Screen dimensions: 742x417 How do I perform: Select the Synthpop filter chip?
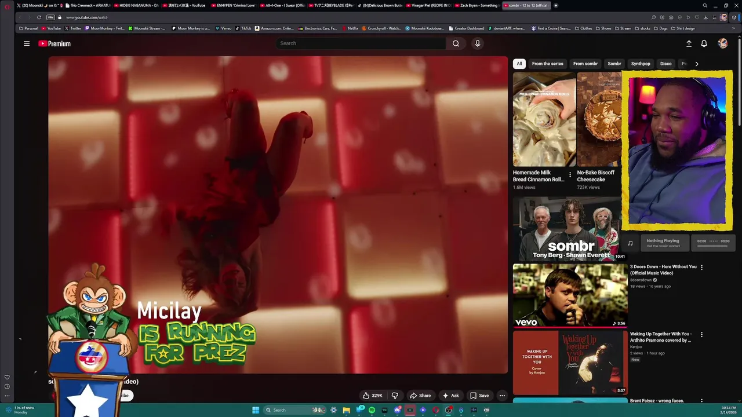[x=641, y=64]
